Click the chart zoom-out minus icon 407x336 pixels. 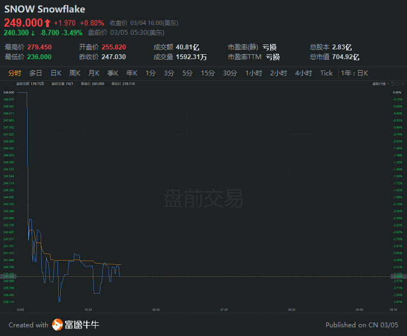pyautogui.click(x=398, y=84)
